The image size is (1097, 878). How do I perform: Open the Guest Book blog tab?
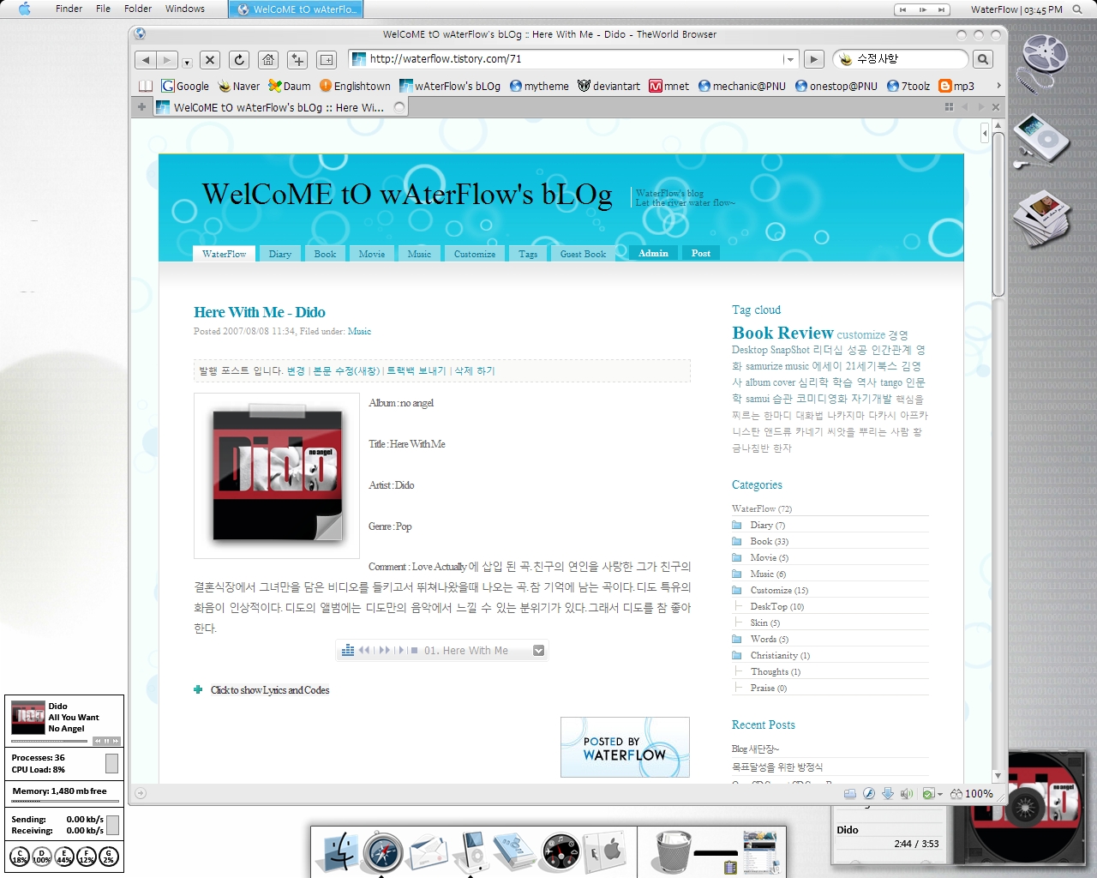(583, 254)
